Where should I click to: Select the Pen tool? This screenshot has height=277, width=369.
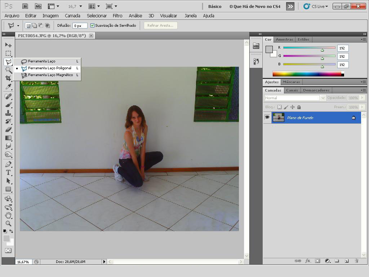click(8, 164)
